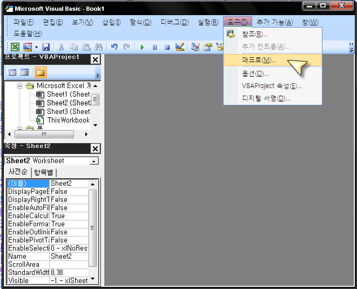Open the Project Explorer toolbar icon
357x289 pixels.
click(196, 47)
